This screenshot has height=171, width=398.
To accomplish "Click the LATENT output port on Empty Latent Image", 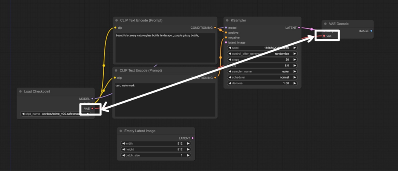I will click(192, 138).
